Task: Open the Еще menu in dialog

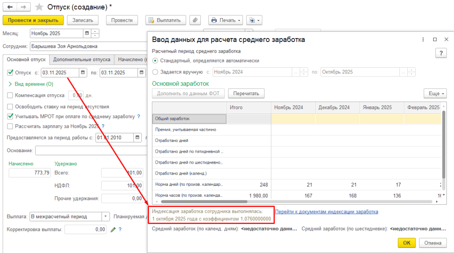Action: 435,94
